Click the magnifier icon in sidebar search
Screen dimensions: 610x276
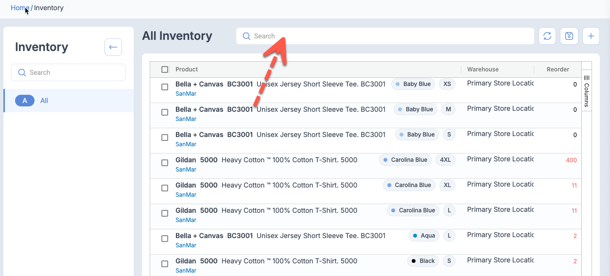(22, 72)
